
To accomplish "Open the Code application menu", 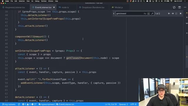I will 7,1.
